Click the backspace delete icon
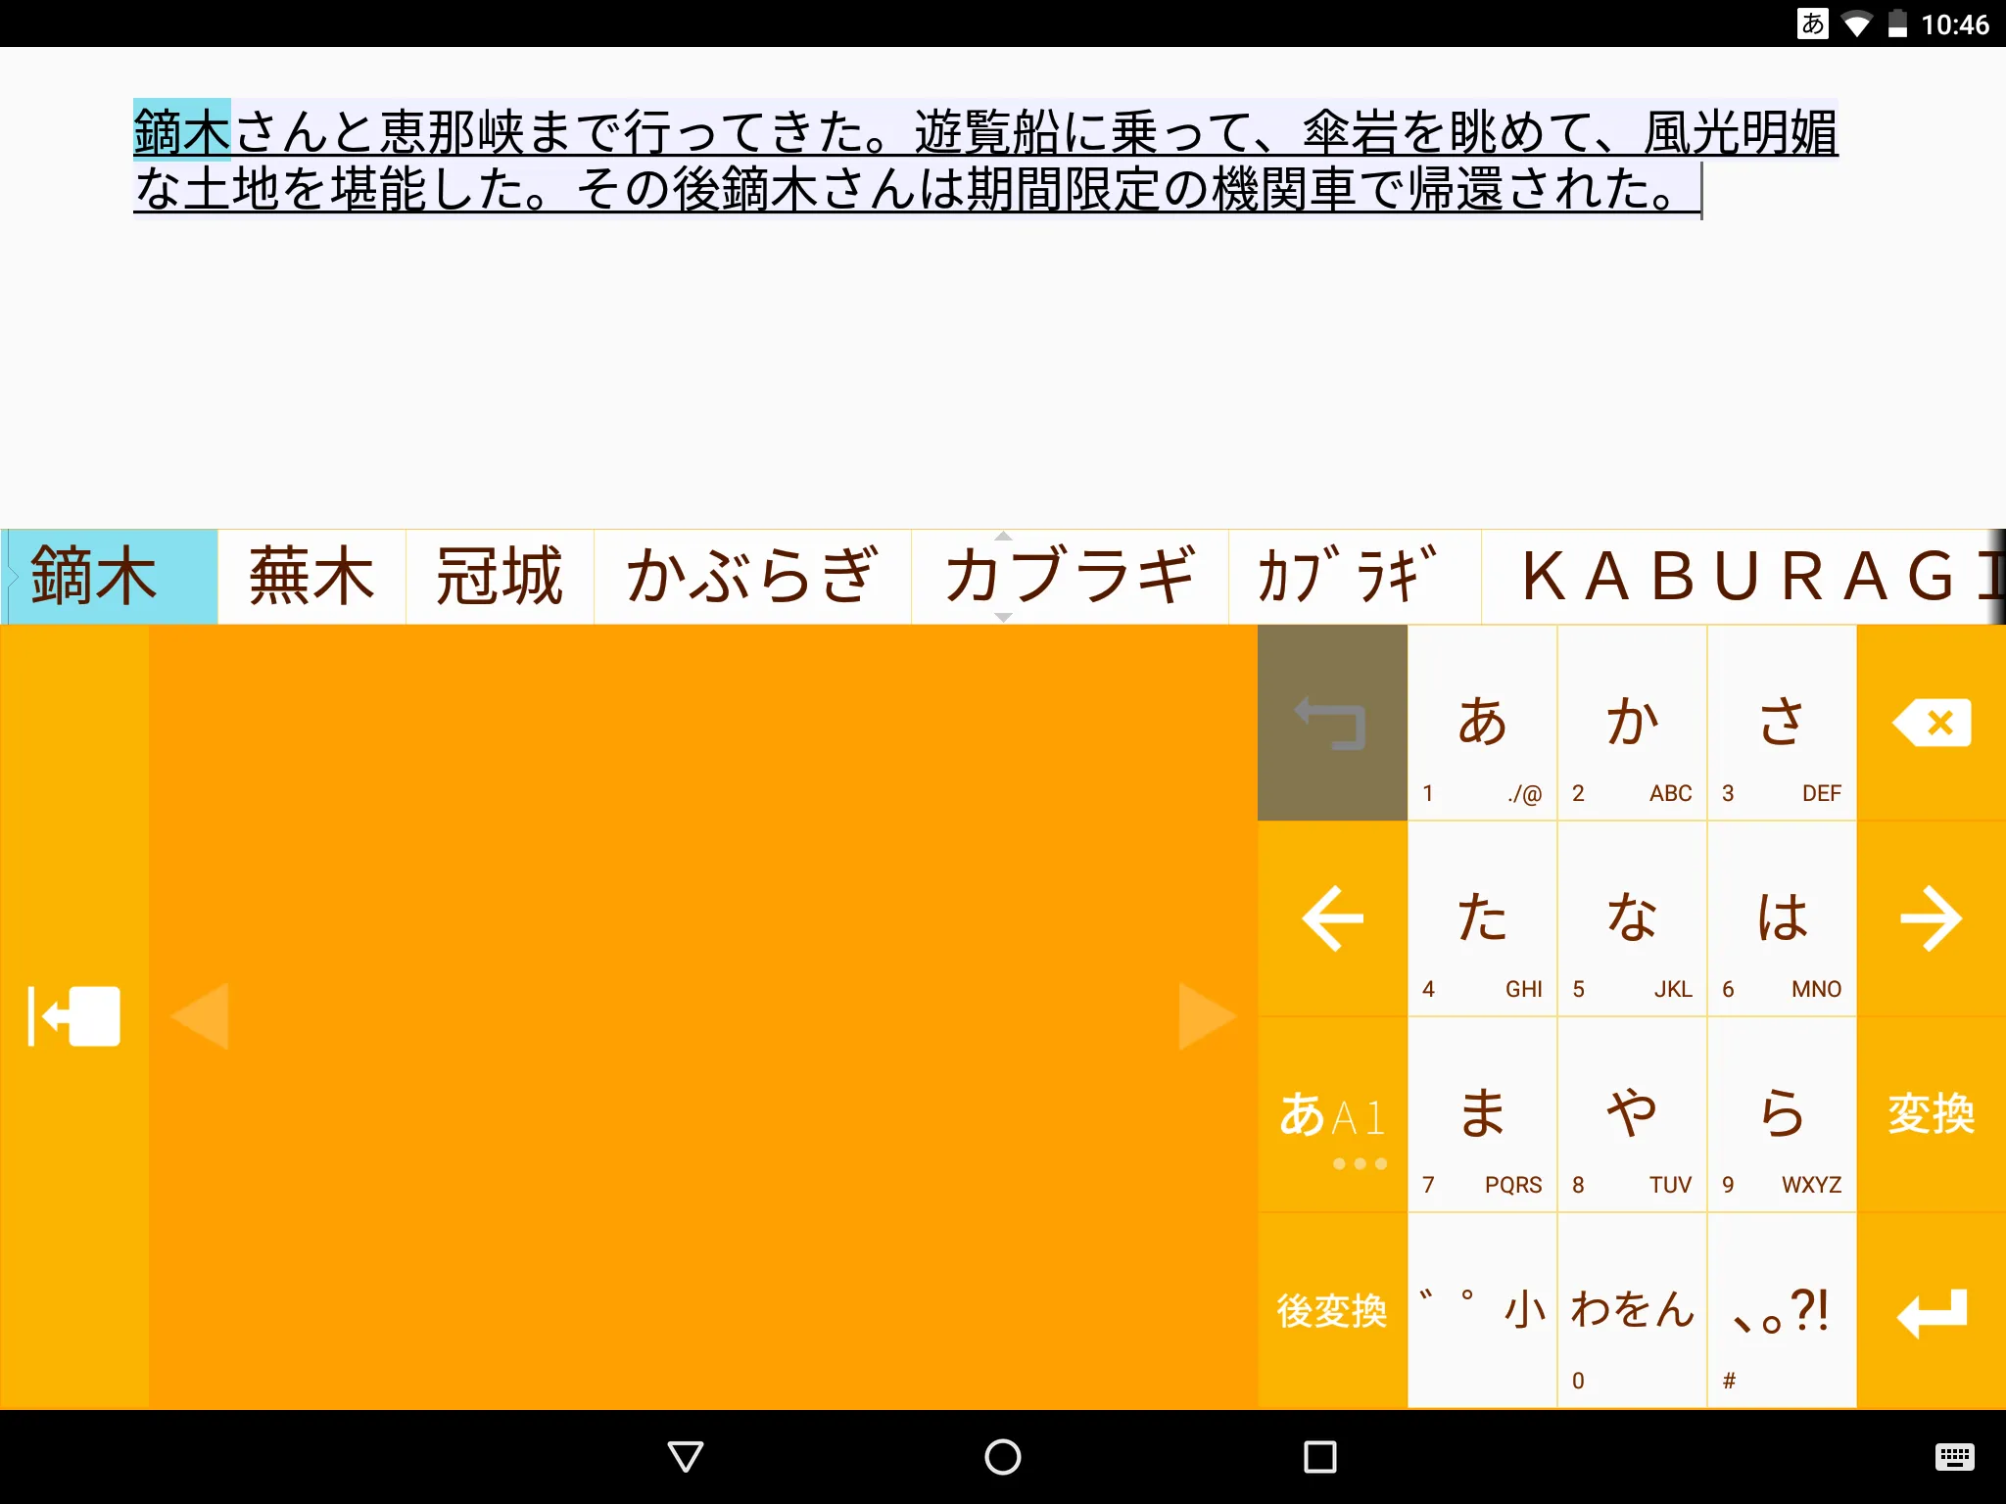 click(x=1931, y=722)
